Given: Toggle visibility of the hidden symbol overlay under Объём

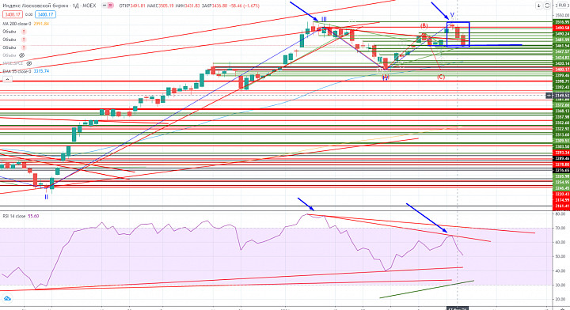Looking at the screenshot, I should tap(29, 63).
